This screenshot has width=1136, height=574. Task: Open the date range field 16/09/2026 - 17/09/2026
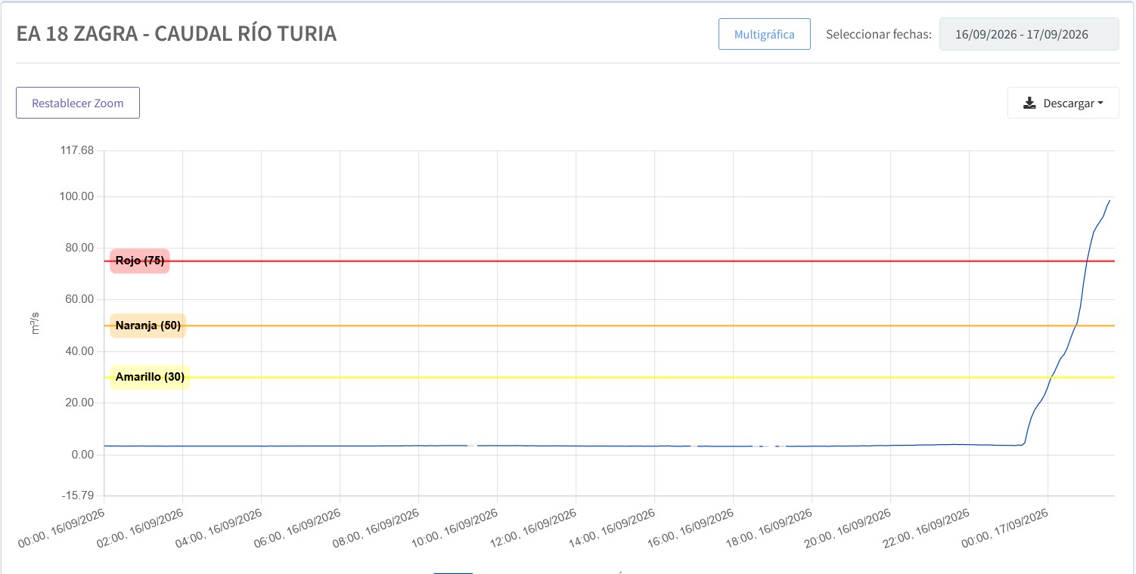click(x=1029, y=34)
